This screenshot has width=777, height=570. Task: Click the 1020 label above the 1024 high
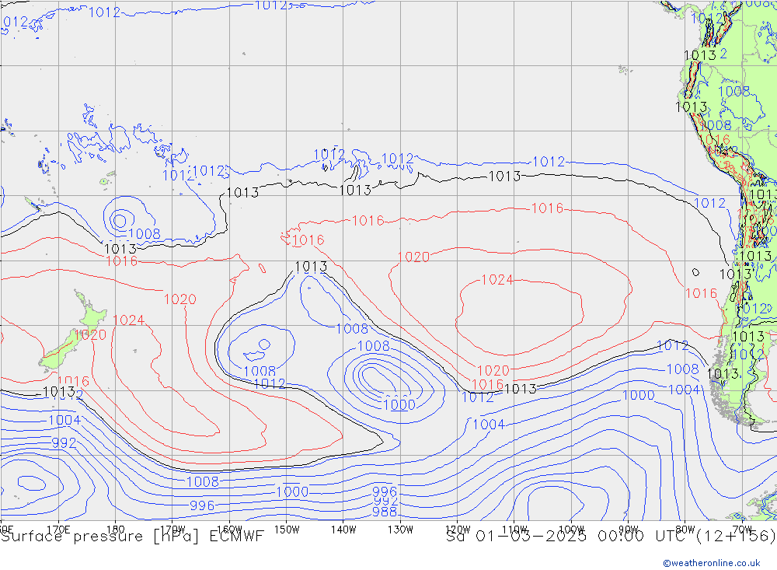[413, 257]
